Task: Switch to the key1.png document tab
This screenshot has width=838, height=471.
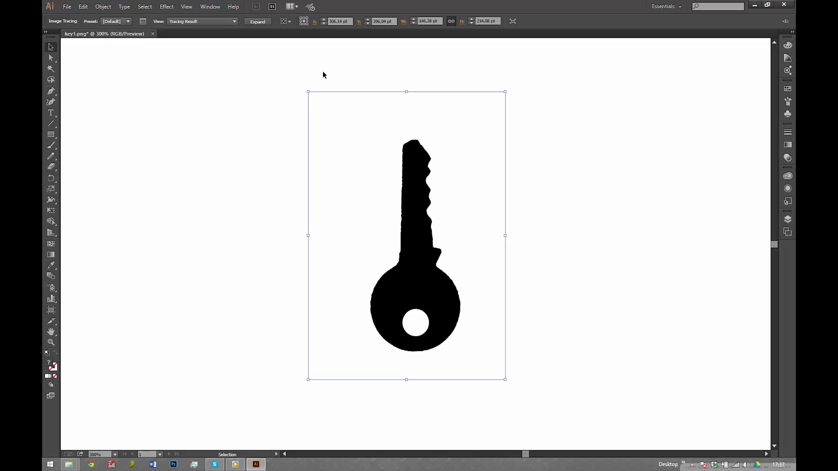Action: (105, 34)
